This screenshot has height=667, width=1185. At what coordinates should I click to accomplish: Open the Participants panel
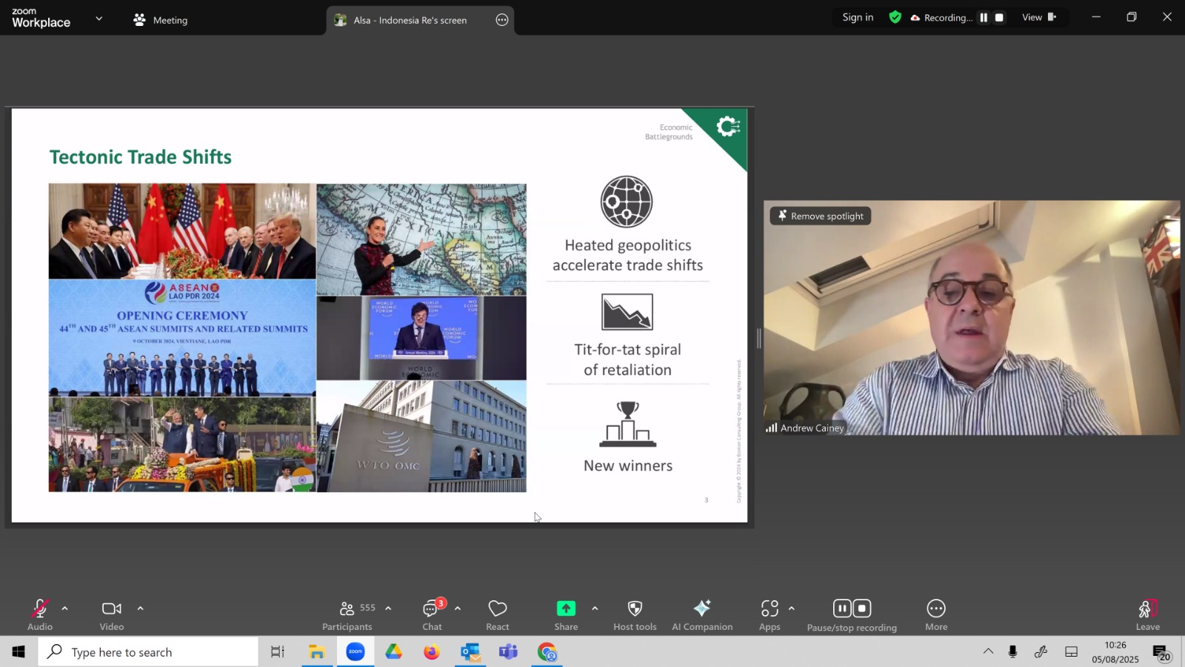coord(348,614)
